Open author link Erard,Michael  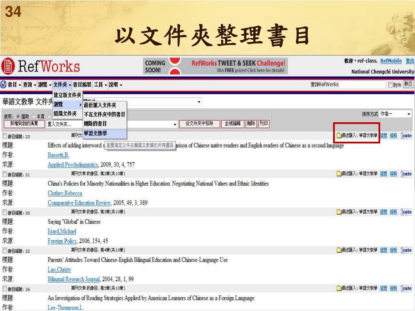[x=62, y=231]
